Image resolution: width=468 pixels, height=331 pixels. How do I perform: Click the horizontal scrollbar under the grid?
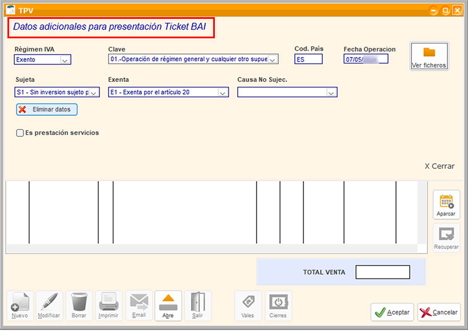click(211, 248)
